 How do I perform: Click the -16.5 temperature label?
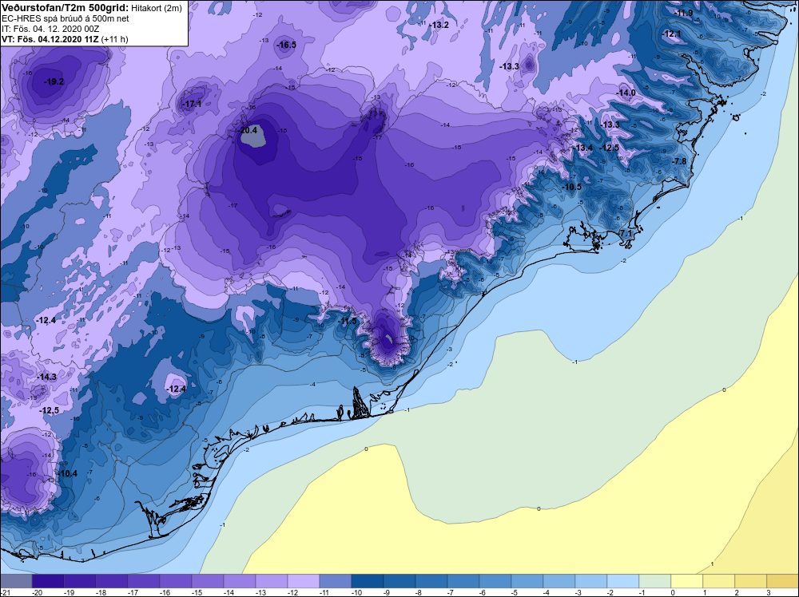pyautogui.click(x=286, y=45)
